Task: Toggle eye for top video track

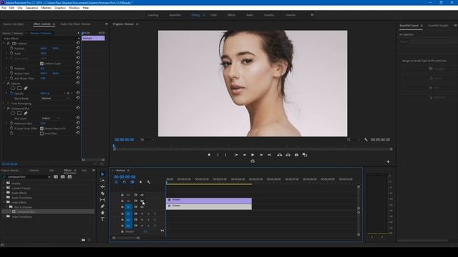Action: point(142,195)
